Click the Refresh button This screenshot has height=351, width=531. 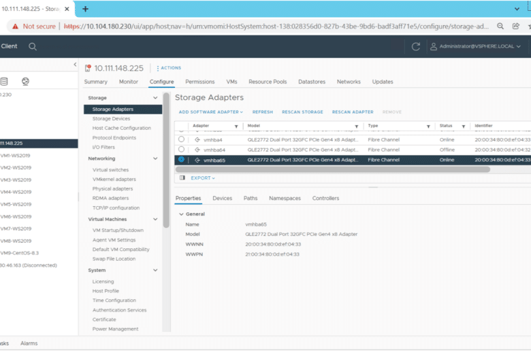click(263, 112)
